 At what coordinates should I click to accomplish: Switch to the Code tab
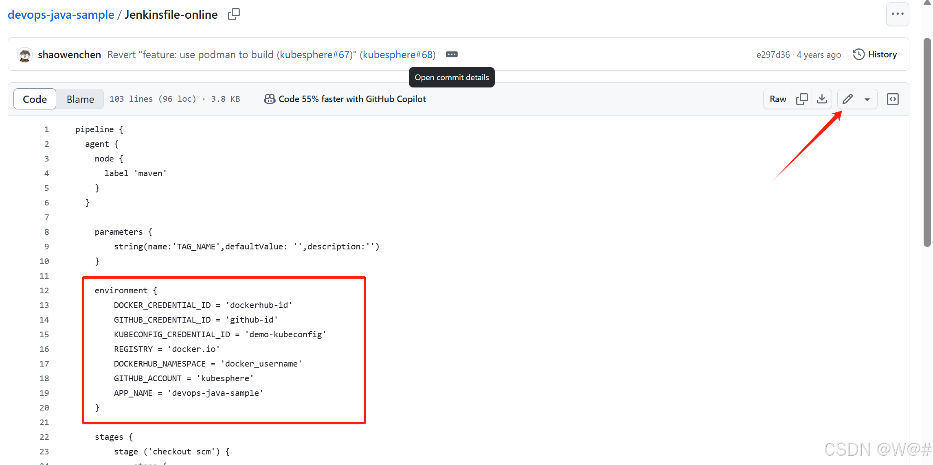[x=35, y=99]
